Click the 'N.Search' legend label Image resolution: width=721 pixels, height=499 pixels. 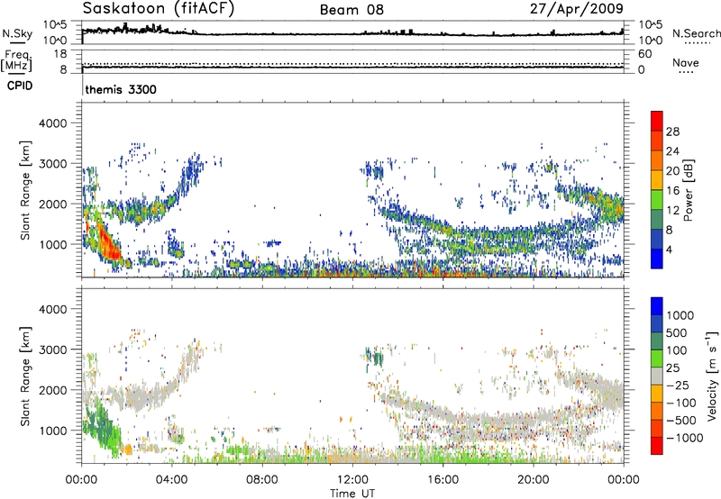coord(696,33)
